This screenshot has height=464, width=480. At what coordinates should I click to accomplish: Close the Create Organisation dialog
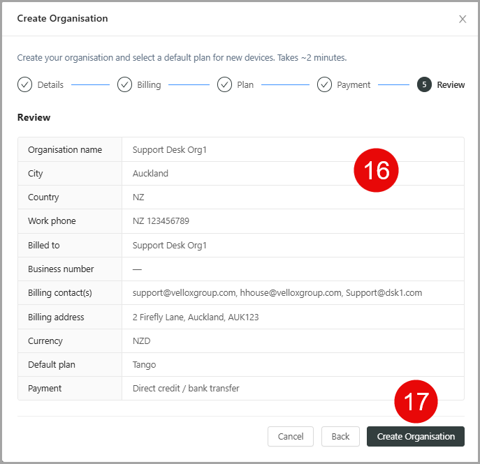(x=463, y=19)
